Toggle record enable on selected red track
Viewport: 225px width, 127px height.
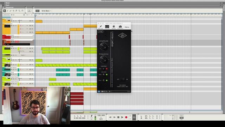pos(18,42)
